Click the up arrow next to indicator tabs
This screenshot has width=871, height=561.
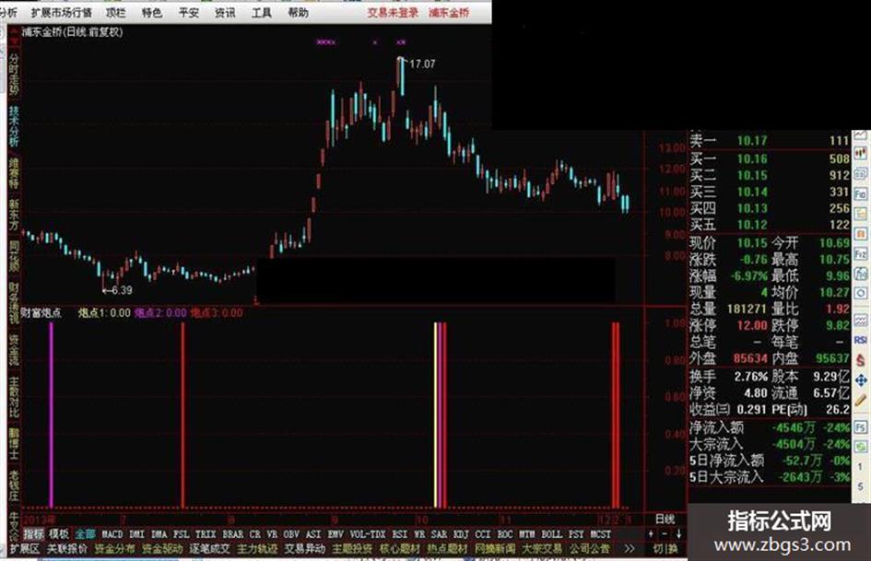point(651,533)
